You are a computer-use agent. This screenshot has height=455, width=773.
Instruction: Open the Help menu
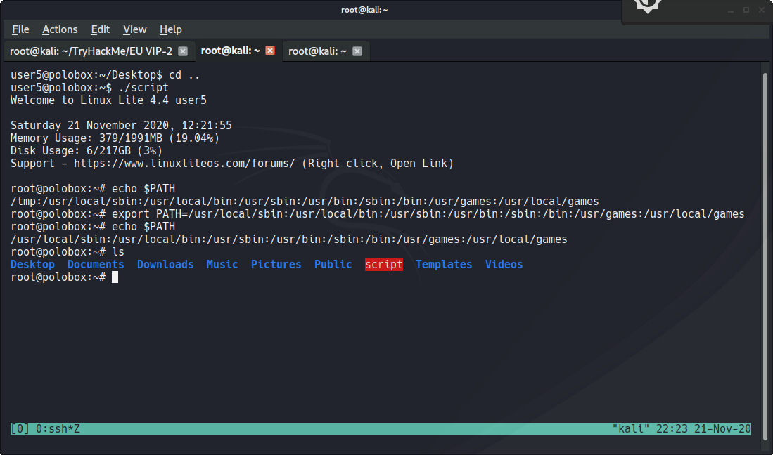pos(171,29)
